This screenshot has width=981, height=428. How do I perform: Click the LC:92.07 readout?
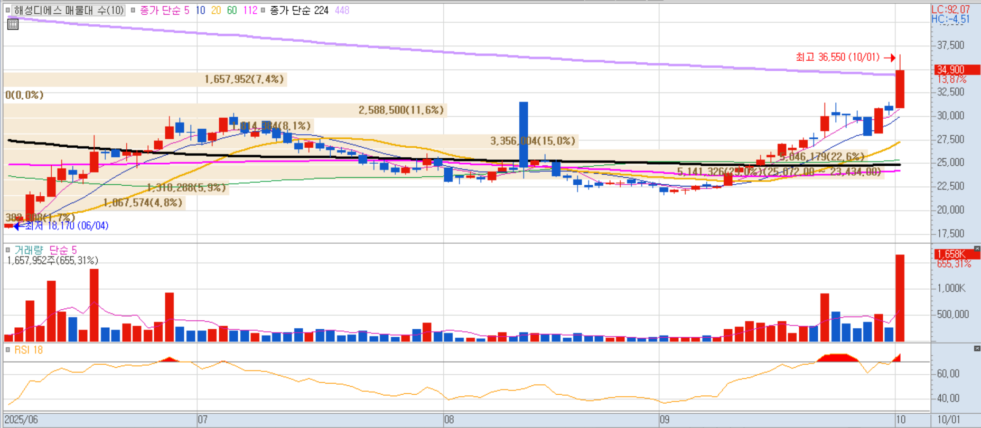[x=950, y=9]
